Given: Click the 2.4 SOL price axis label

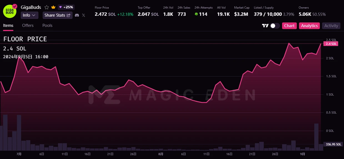Looking at the screenshot, I should 331,44.
